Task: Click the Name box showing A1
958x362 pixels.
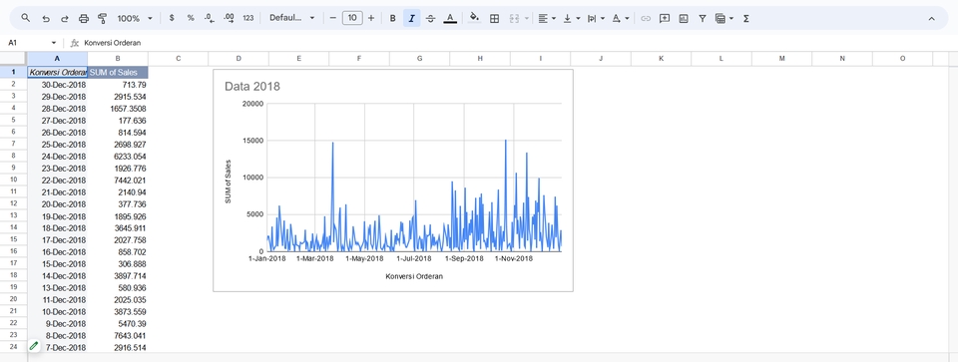Action: (28, 43)
